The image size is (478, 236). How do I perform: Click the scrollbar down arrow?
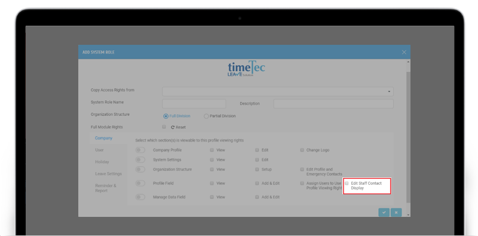tap(409, 214)
